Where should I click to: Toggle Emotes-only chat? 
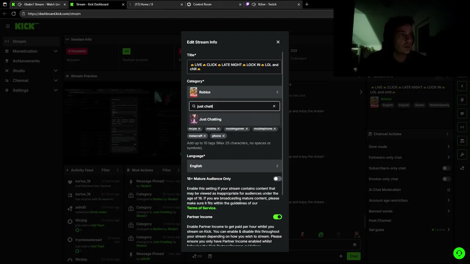pos(446,179)
